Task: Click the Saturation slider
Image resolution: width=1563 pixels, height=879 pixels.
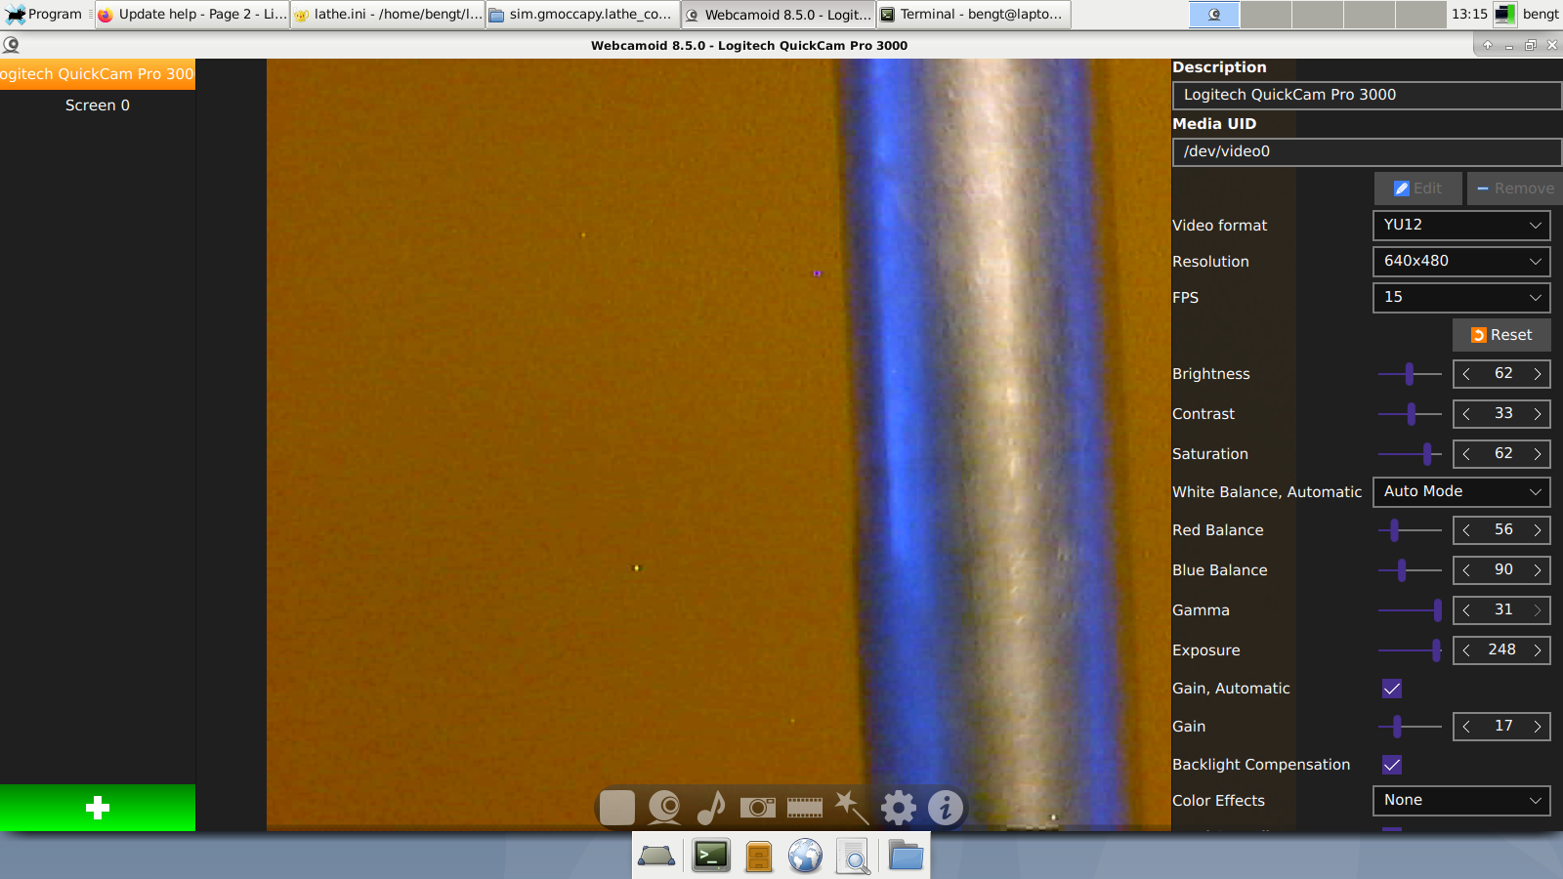Action: (1410, 454)
